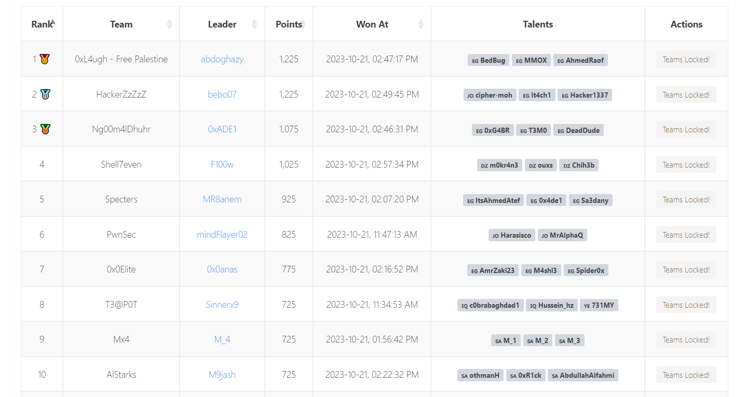Select the Hacker1337 talent tag
The width and height of the screenshot is (746, 397).
[x=585, y=95]
